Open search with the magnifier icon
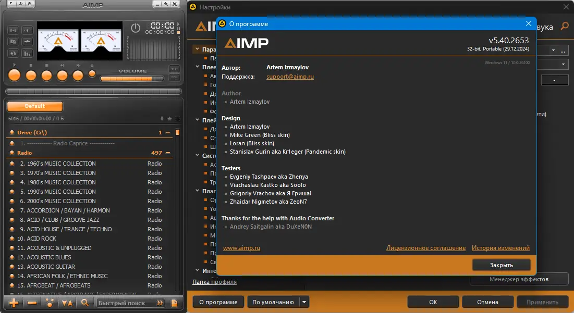574x313 pixels. [x=84, y=303]
